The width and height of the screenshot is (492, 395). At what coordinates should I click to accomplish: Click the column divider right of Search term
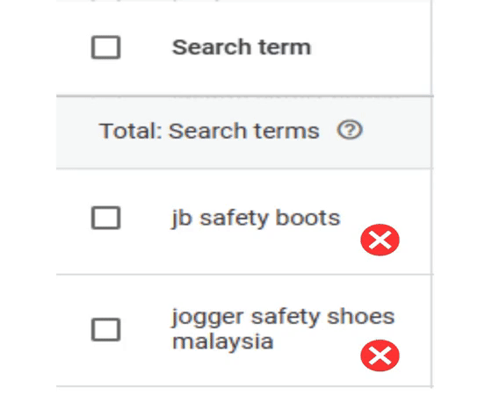click(431, 47)
